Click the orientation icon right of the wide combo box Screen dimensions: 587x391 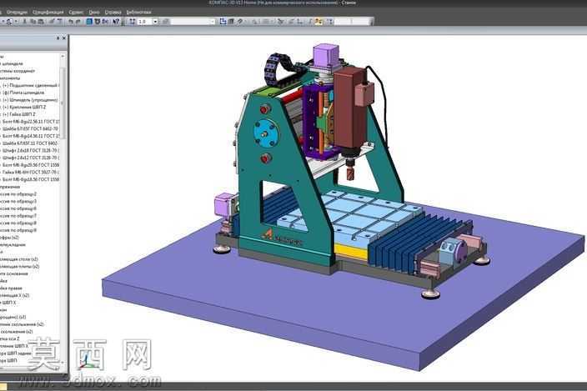[223, 22]
